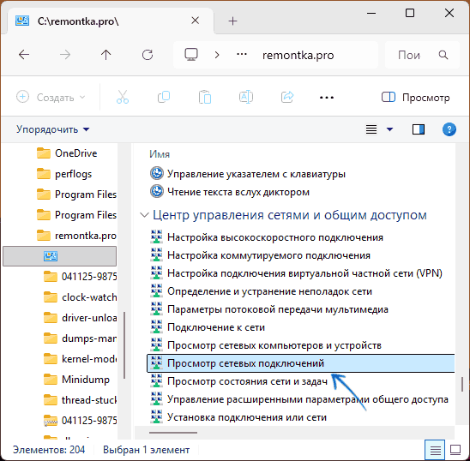Click icon beside Чтение текста вслух диктором
This screenshot has height=461, width=470.
[x=156, y=192]
